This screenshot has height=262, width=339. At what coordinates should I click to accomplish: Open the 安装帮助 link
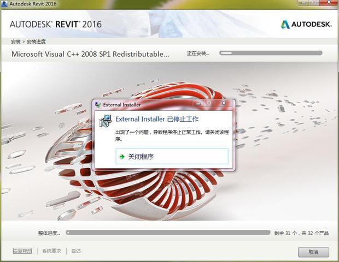[x=22, y=251]
